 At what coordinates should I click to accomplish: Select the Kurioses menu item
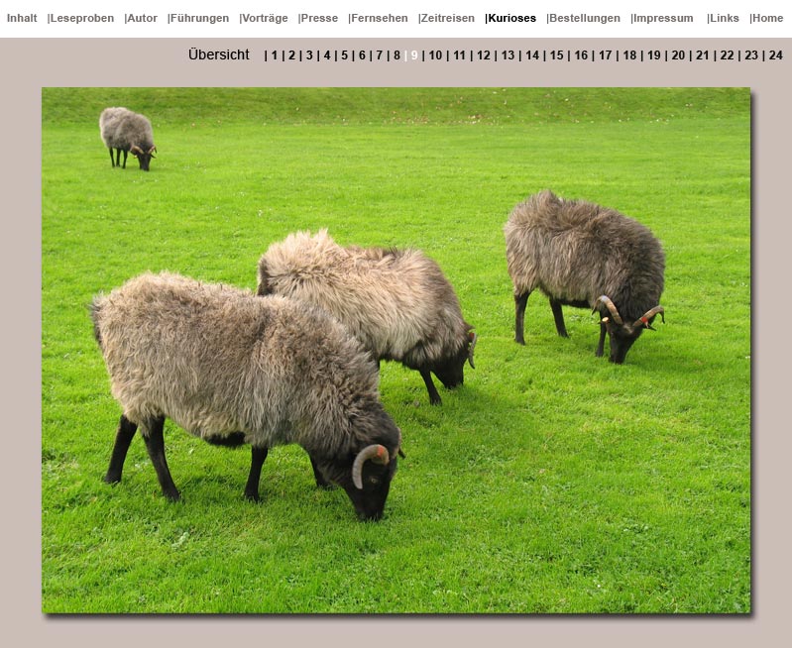511,18
